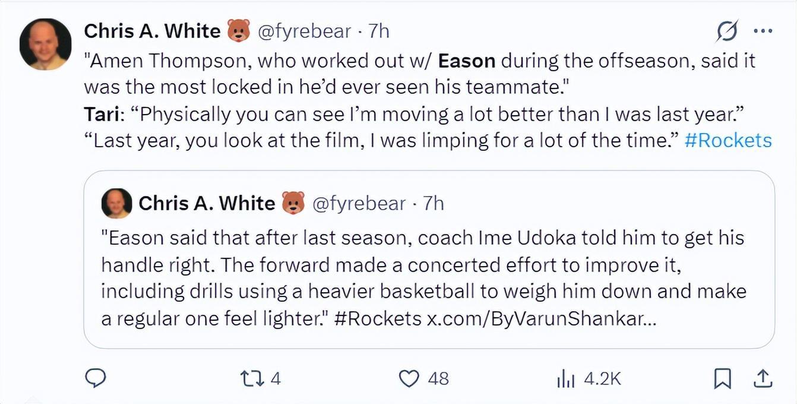Bookmark this tweet
Image resolution: width=797 pixels, height=404 pixels.
(722, 378)
